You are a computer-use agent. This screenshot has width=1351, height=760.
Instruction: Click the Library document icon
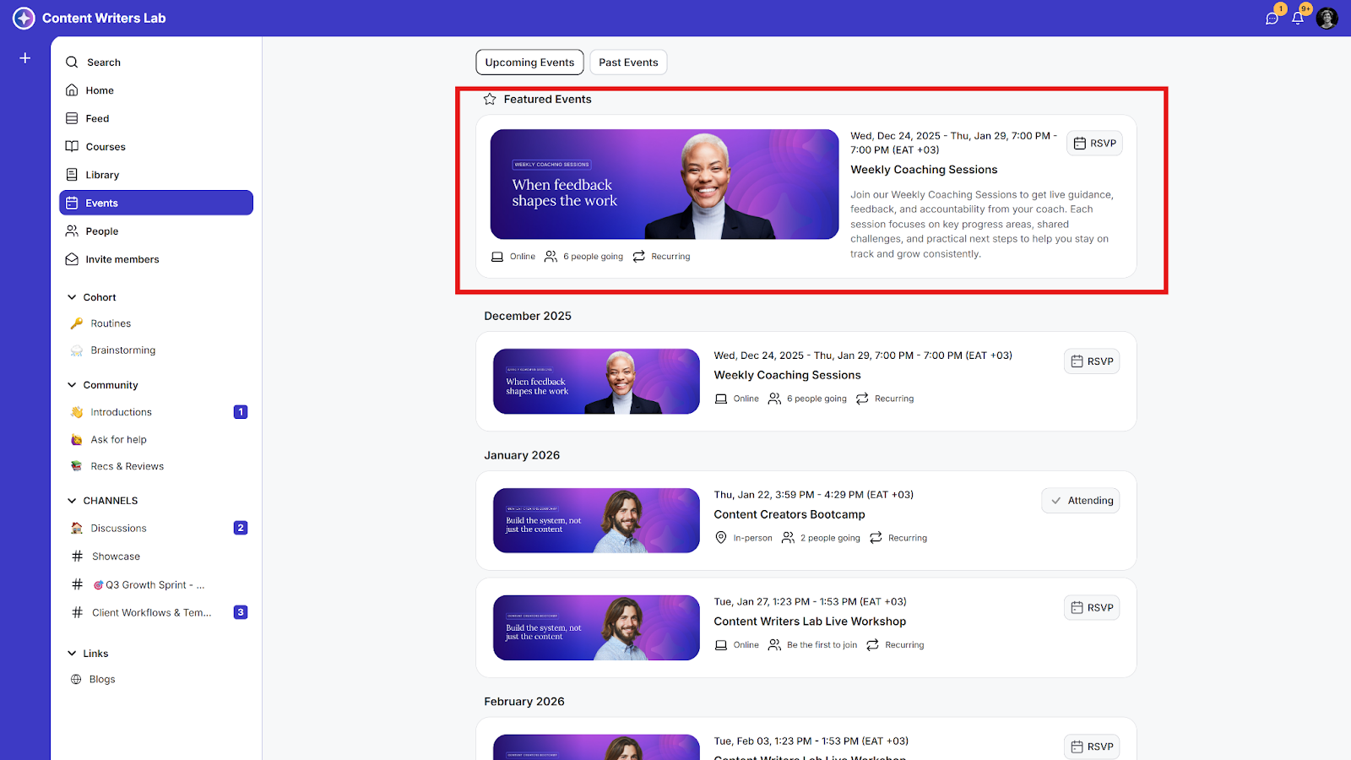[72, 175]
